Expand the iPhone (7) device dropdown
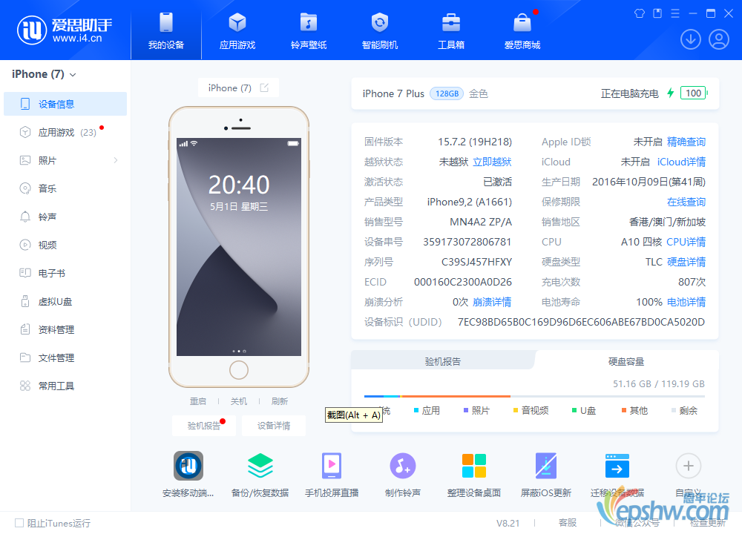The width and height of the screenshot is (742, 534). point(73,75)
